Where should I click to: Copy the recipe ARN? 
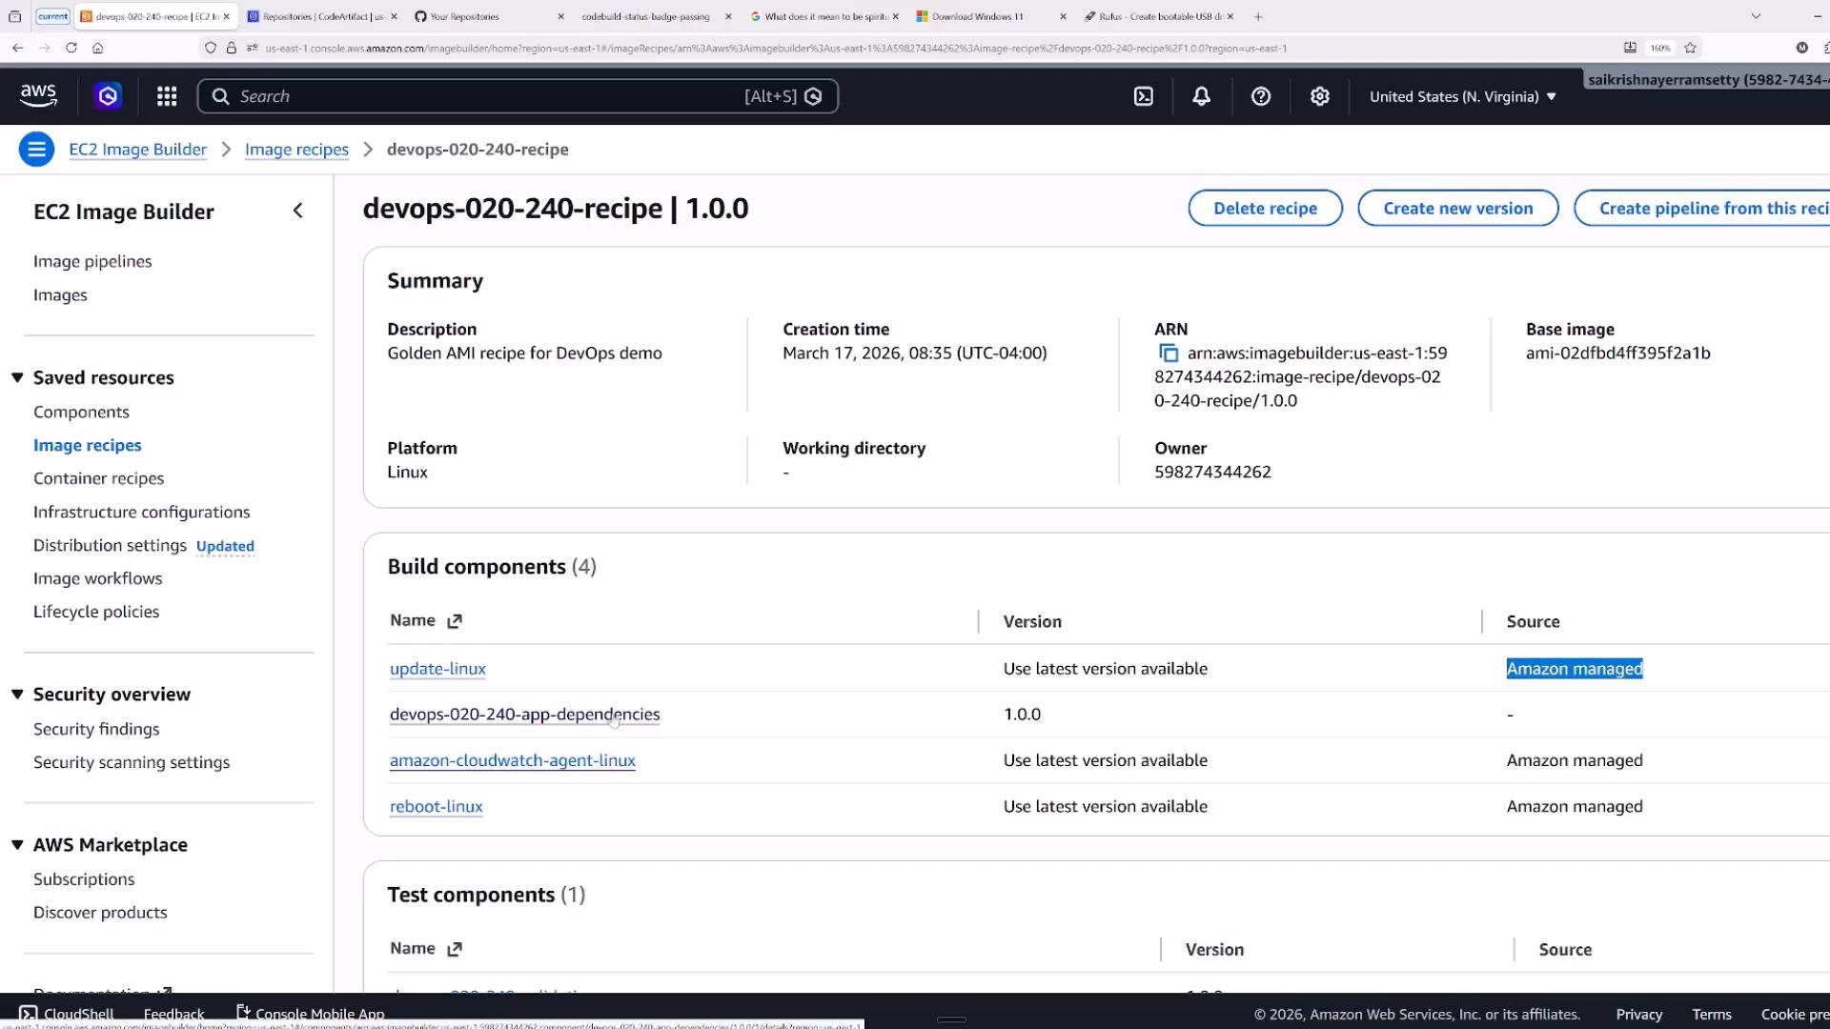coord(1168,353)
